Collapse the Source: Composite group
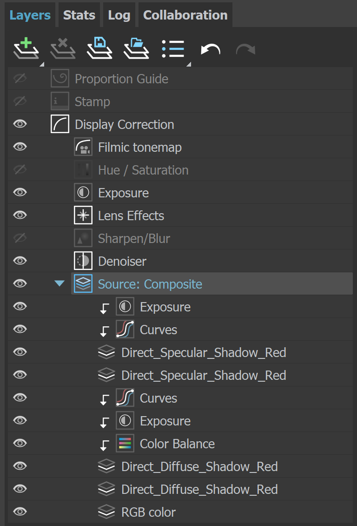The image size is (357, 526). [x=59, y=284]
